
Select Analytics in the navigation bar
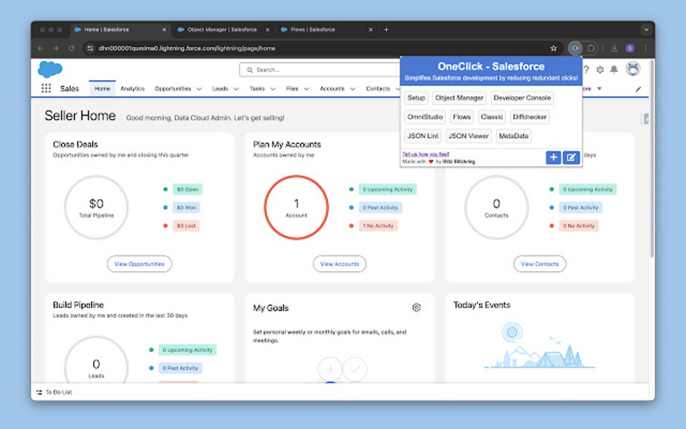point(132,88)
